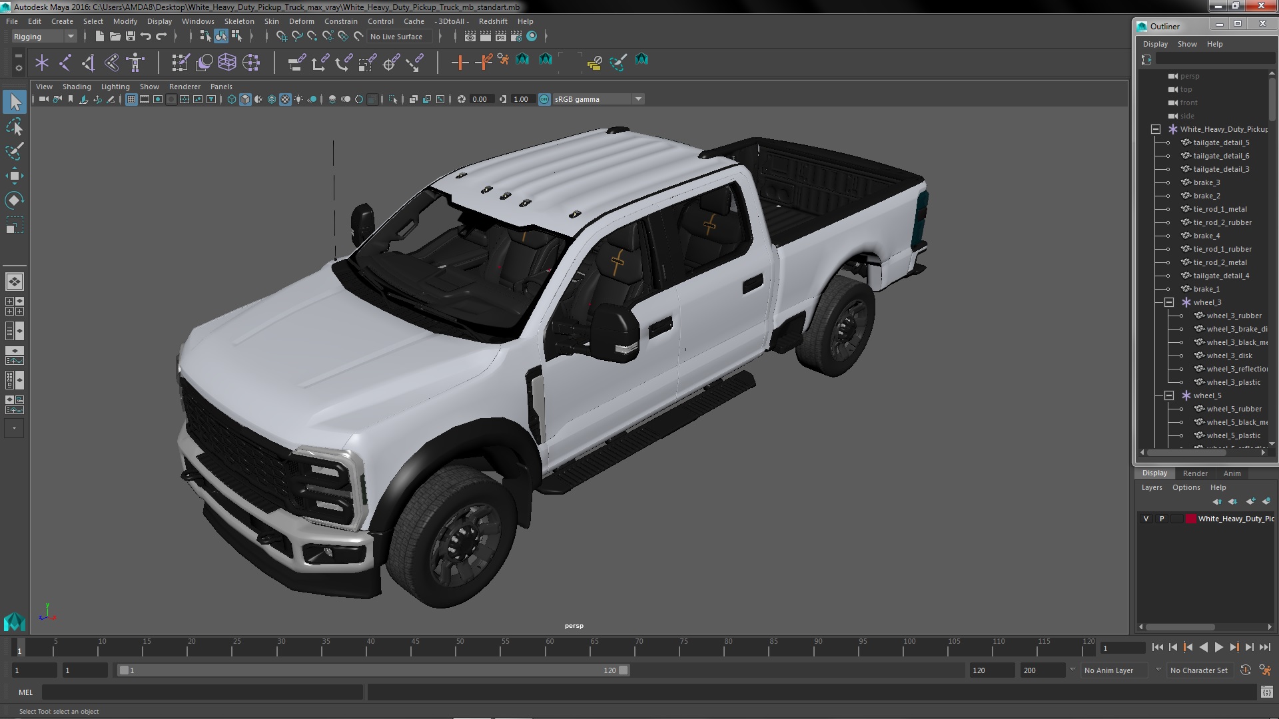Create a new scene file icon

coord(99,37)
